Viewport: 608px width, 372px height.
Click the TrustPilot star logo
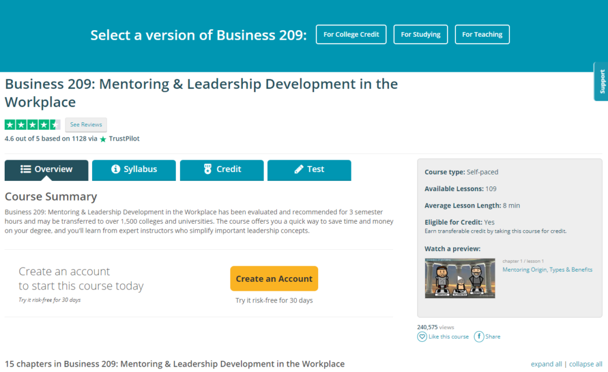103,139
